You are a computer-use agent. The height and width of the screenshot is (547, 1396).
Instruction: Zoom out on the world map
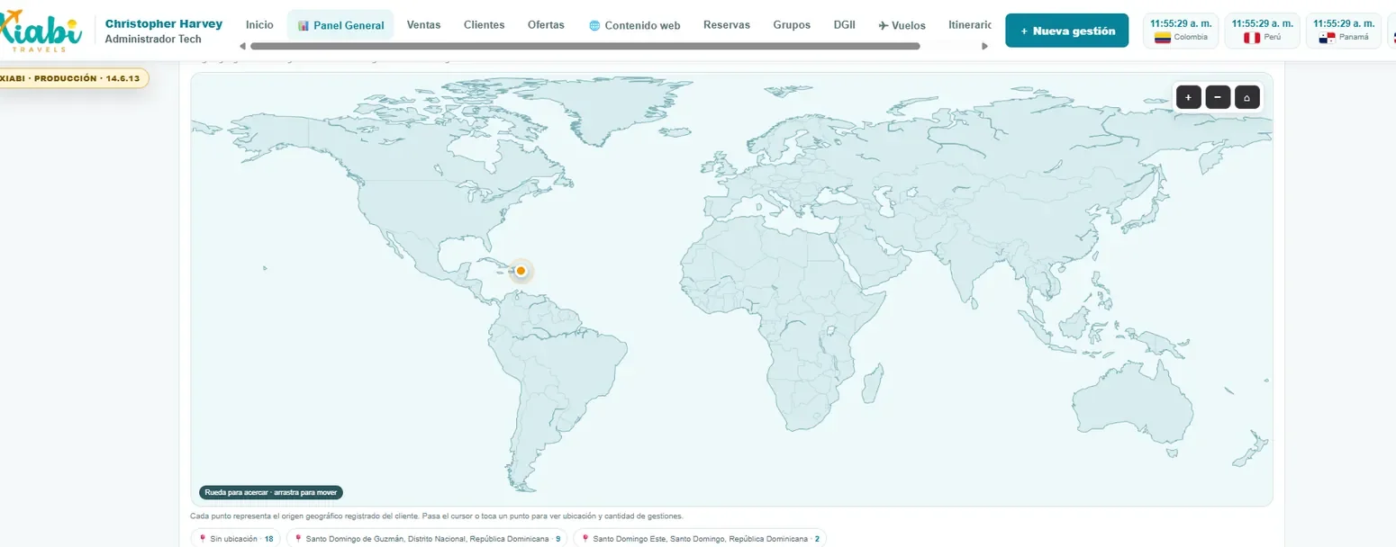(1218, 96)
